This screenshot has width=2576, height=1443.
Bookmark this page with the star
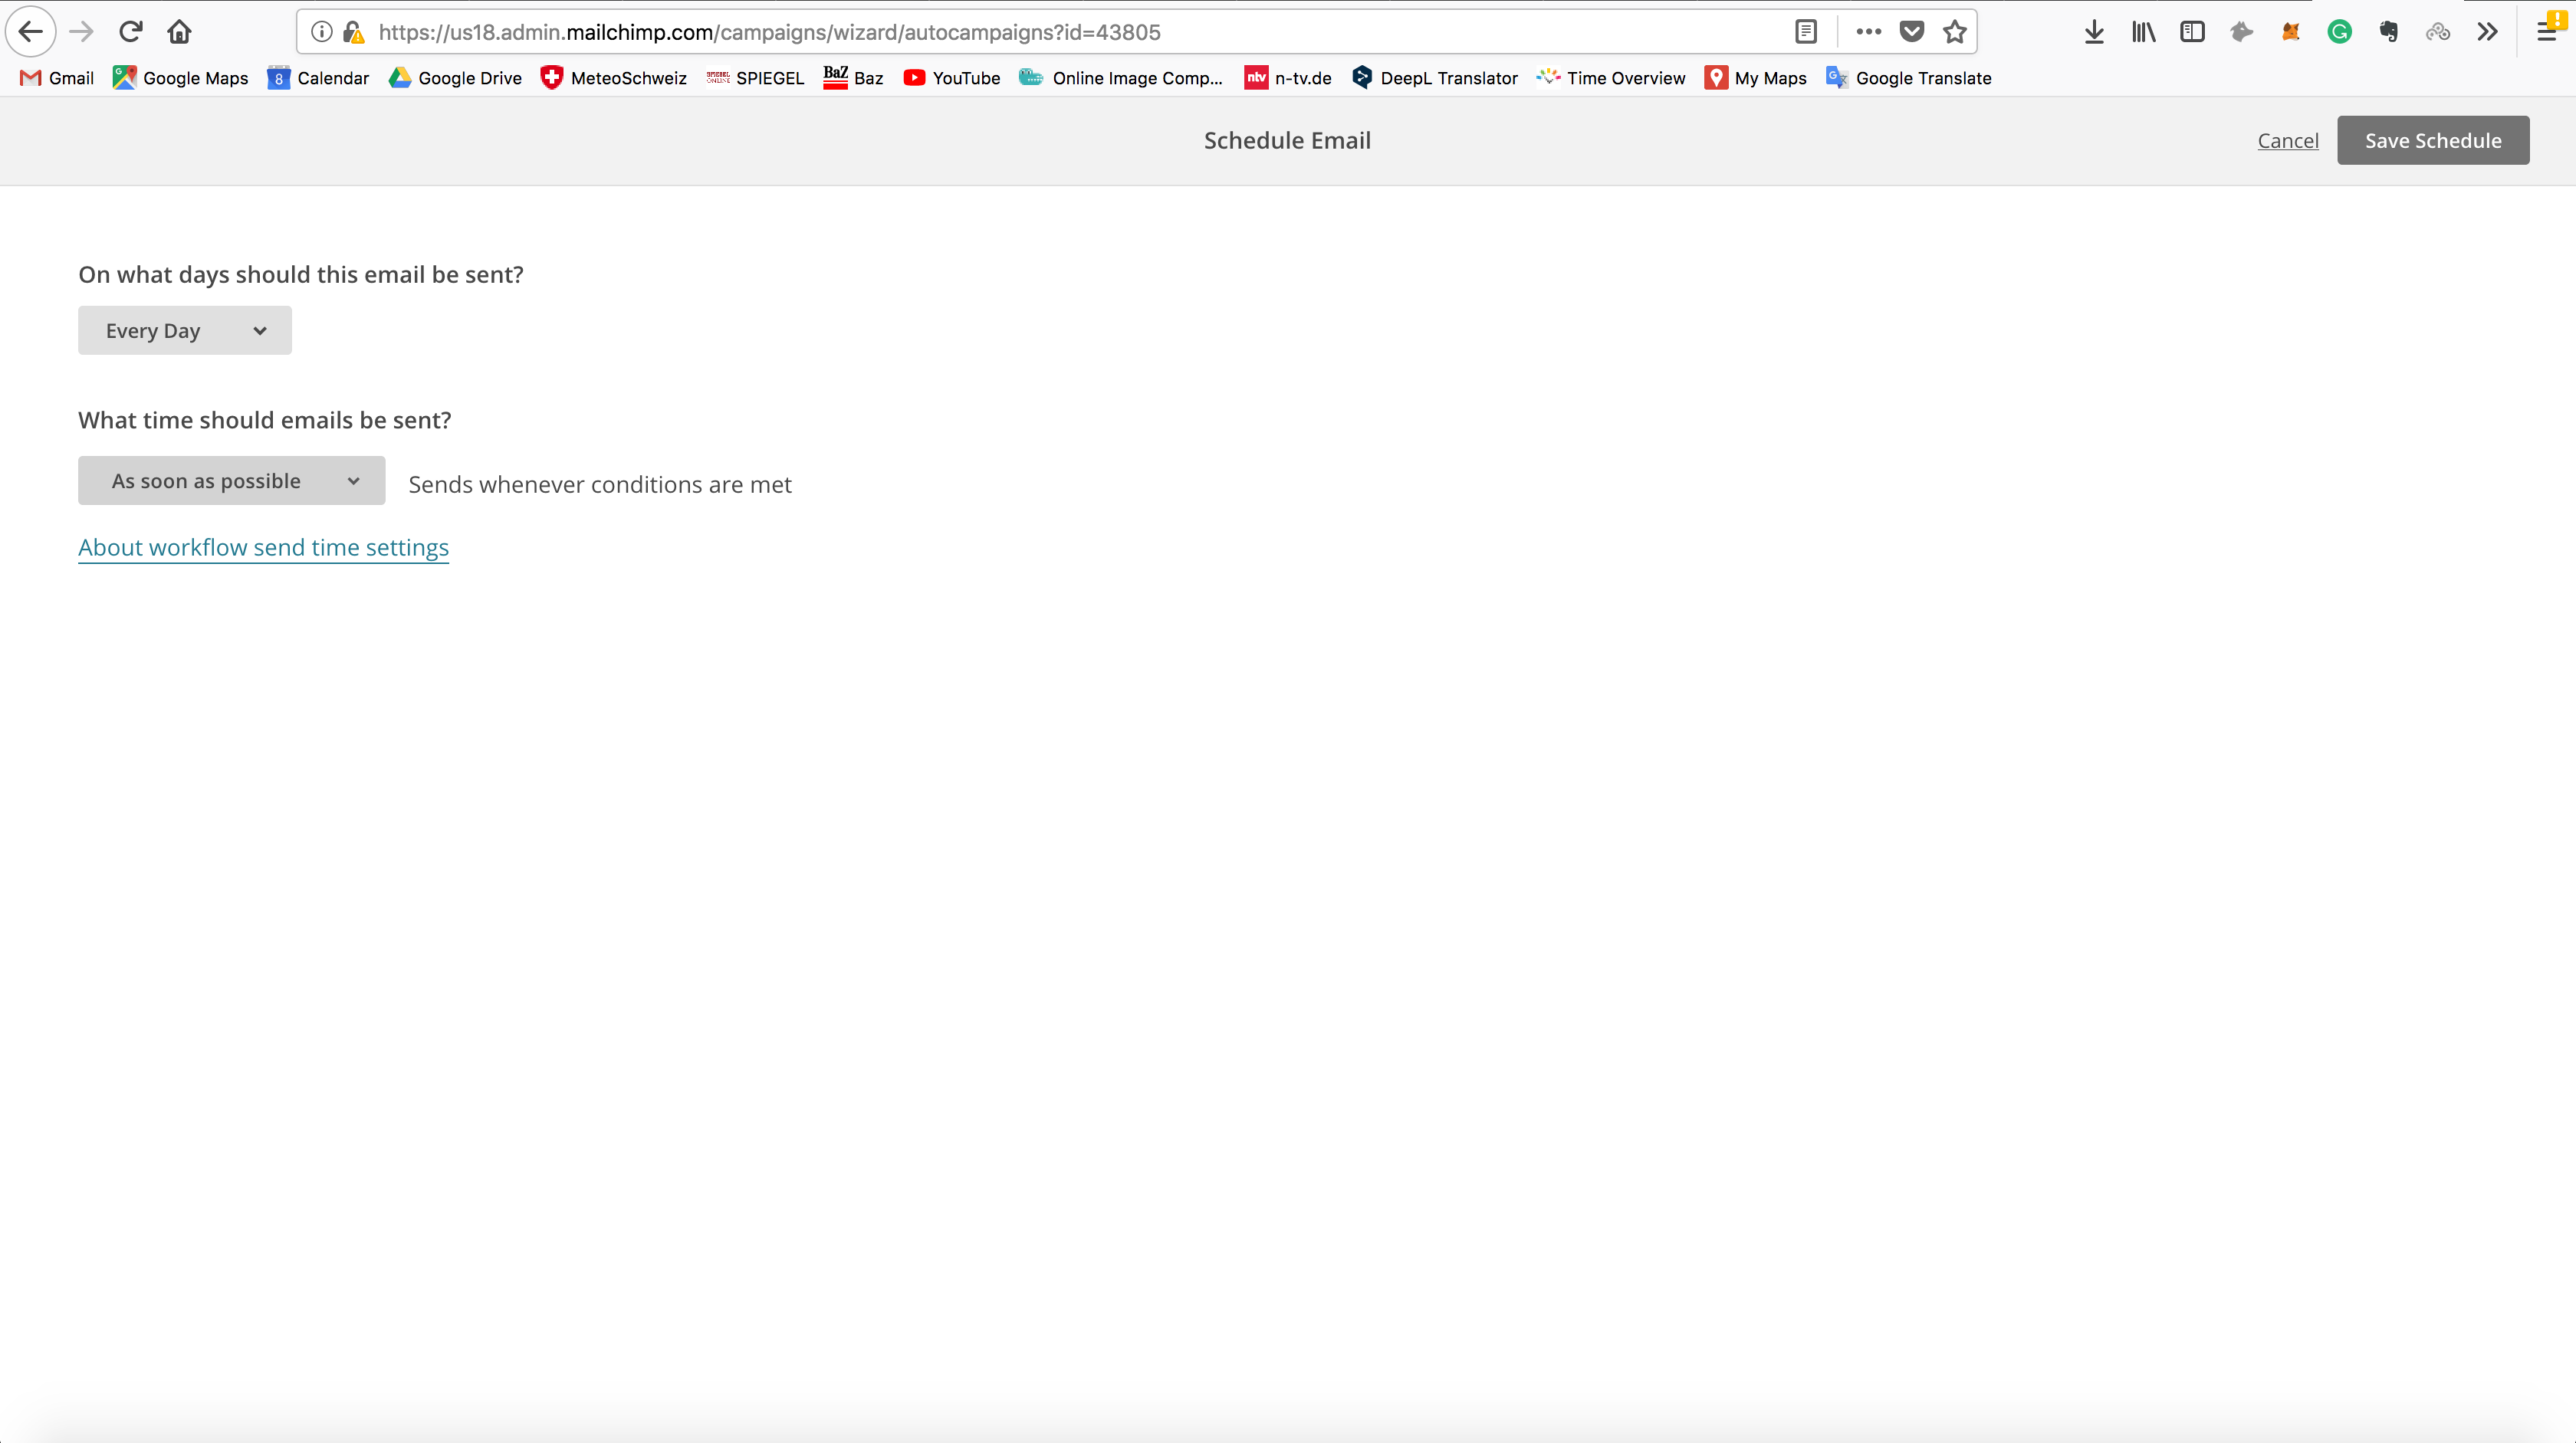click(x=1954, y=32)
